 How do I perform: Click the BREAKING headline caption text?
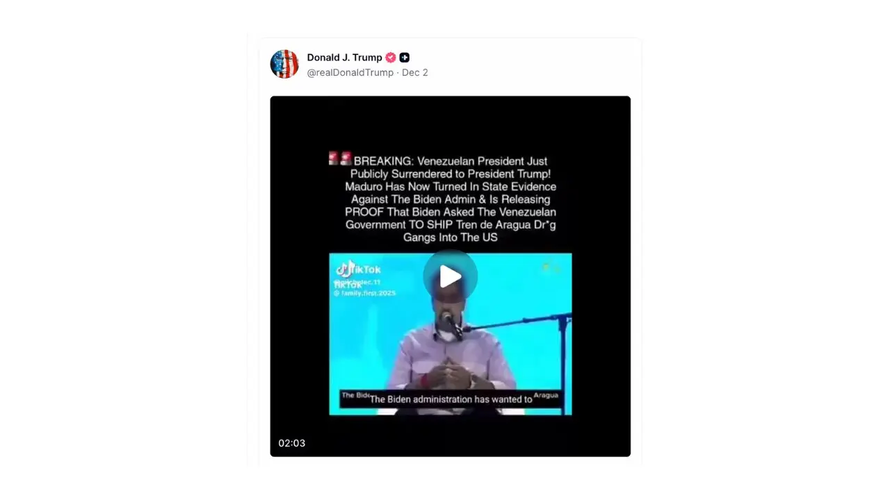tap(451, 199)
